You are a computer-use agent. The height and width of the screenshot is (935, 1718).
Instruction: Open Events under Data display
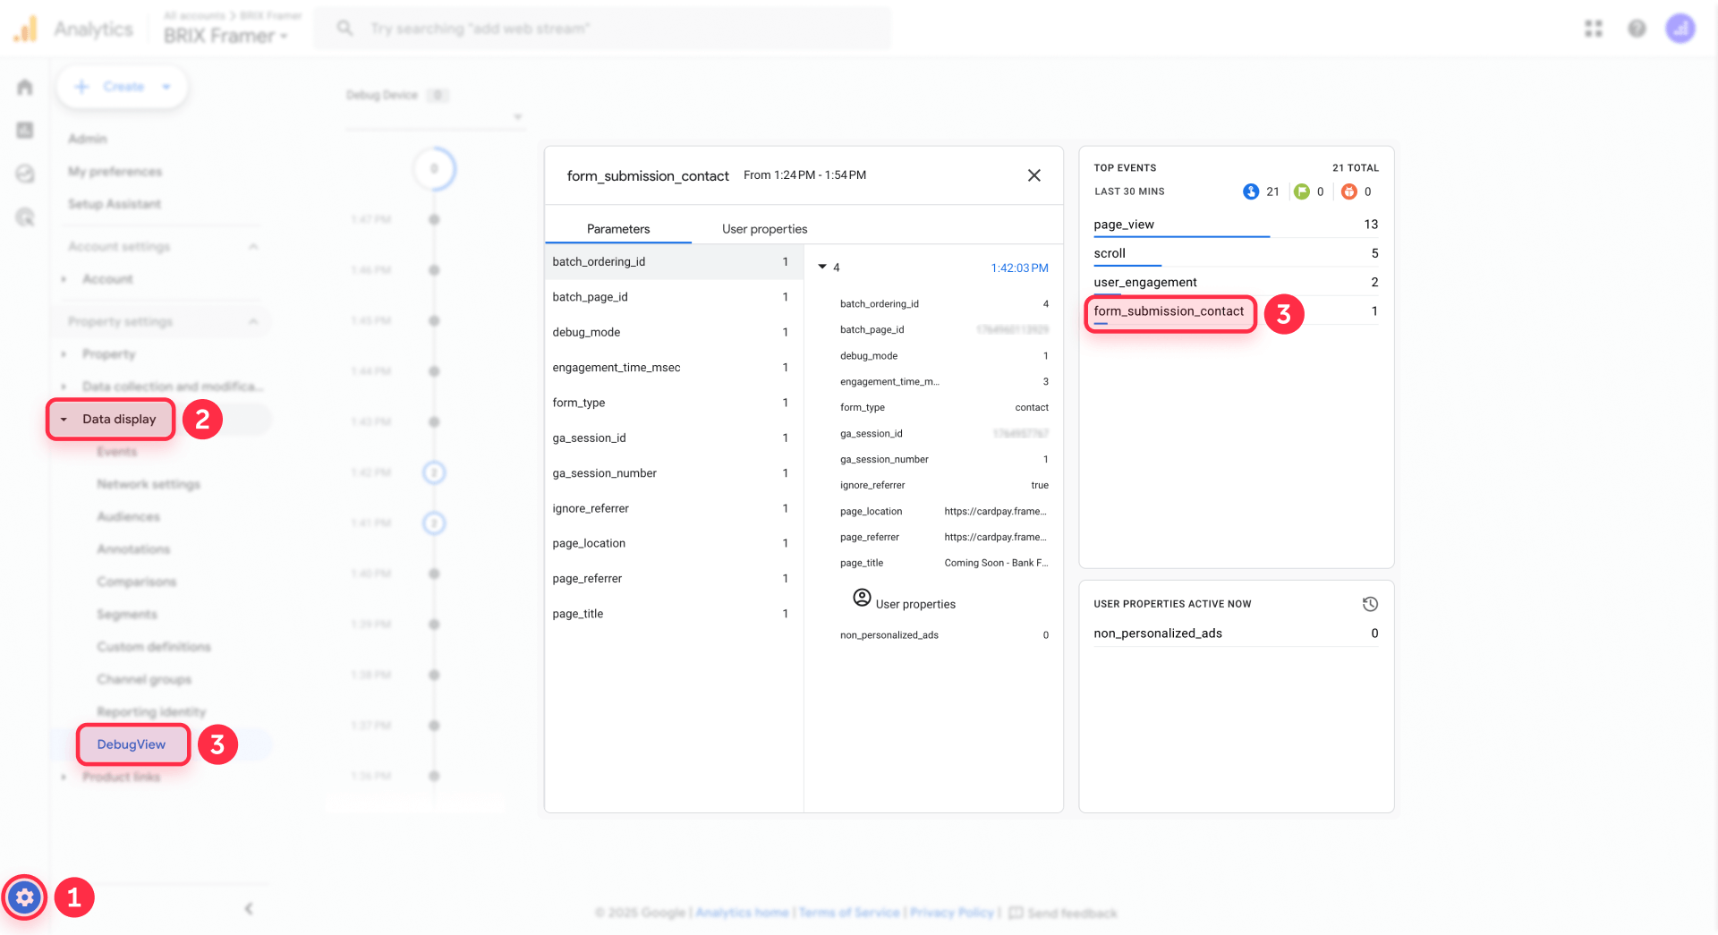[117, 452]
